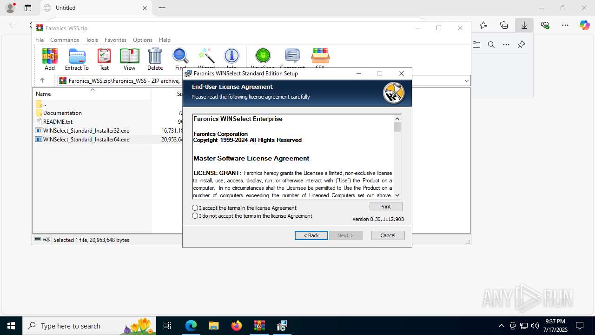Open the Options menu

click(143, 40)
